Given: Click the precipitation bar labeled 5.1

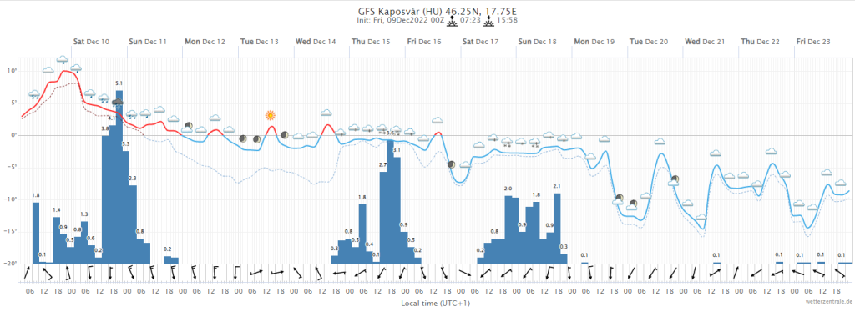Looking at the screenshot, I should 119,177.
